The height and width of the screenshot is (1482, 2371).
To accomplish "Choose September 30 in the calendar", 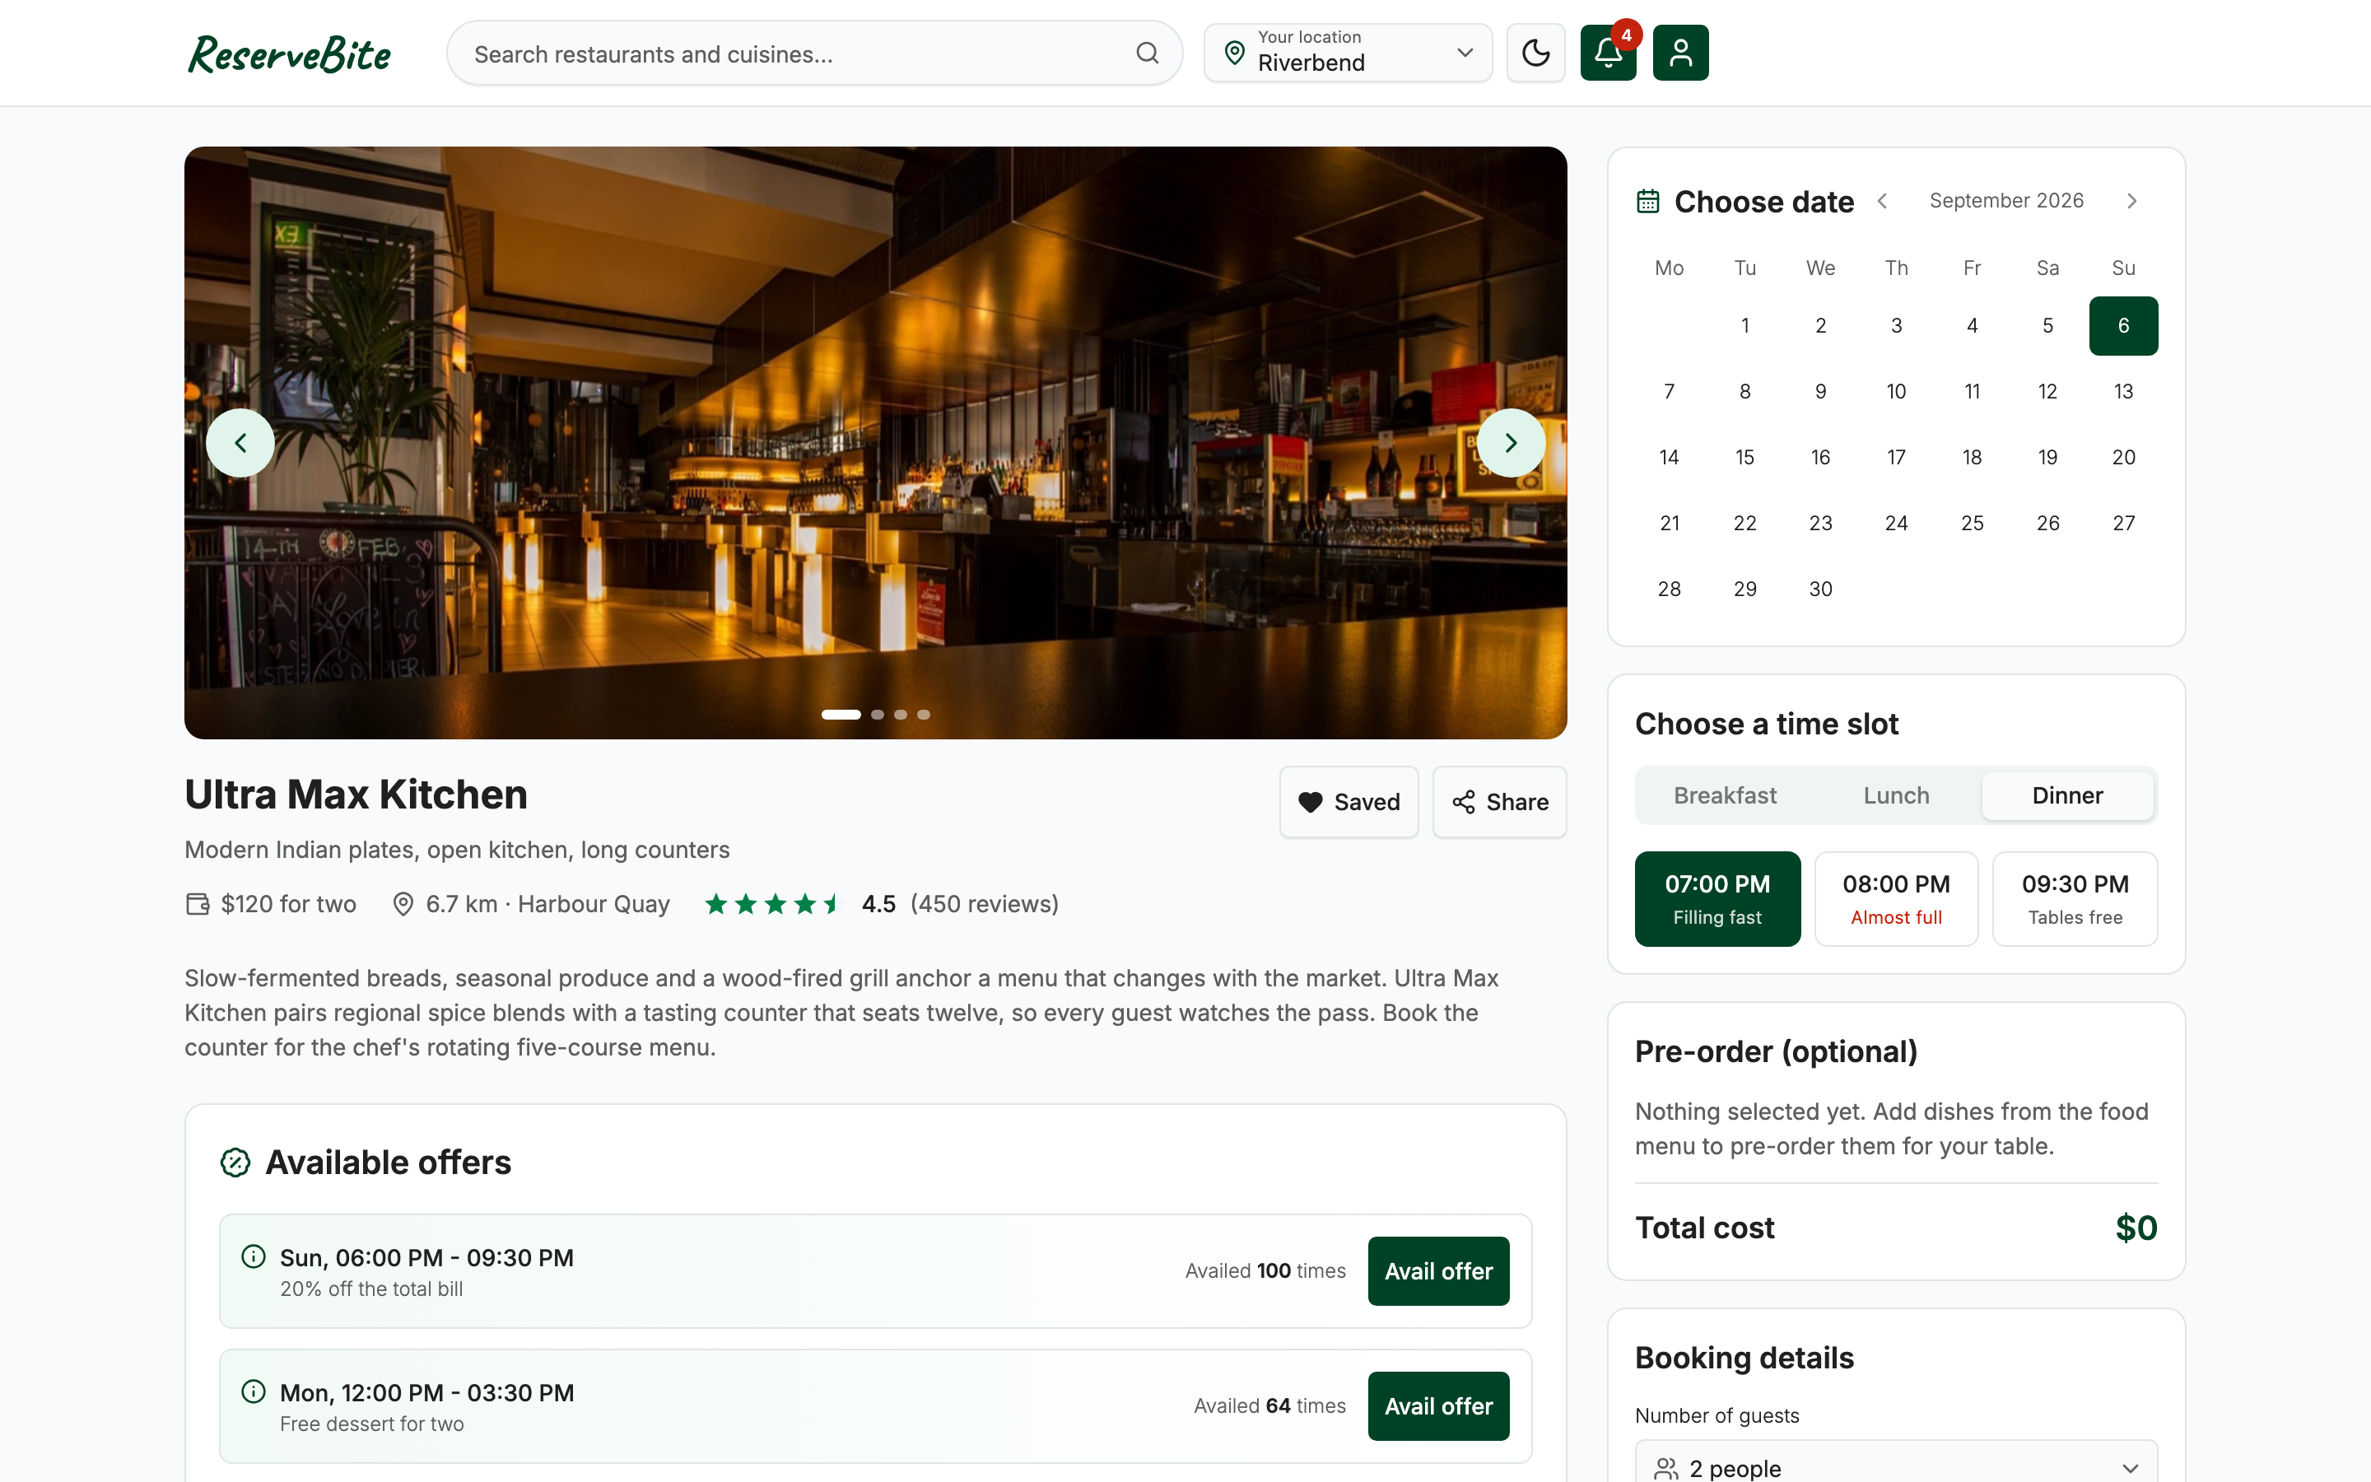I will 1820,589.
